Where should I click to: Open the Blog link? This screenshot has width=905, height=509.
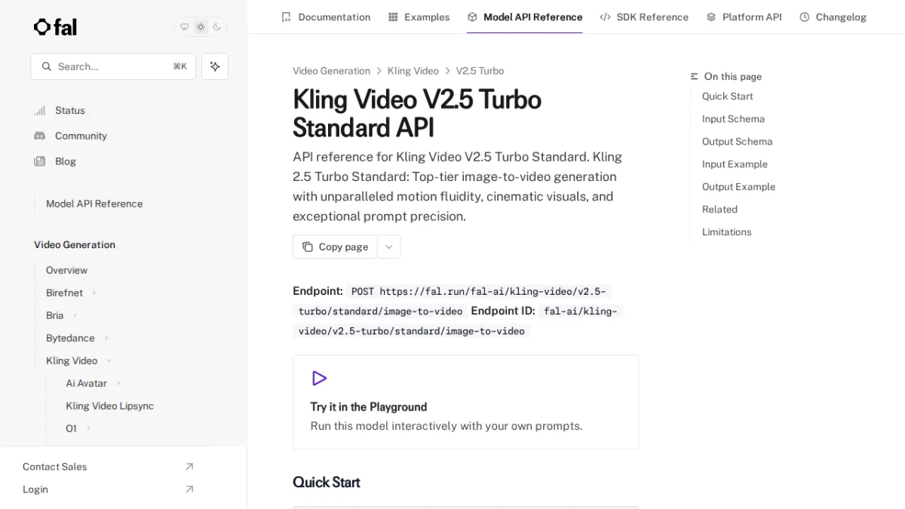(66, 161)
